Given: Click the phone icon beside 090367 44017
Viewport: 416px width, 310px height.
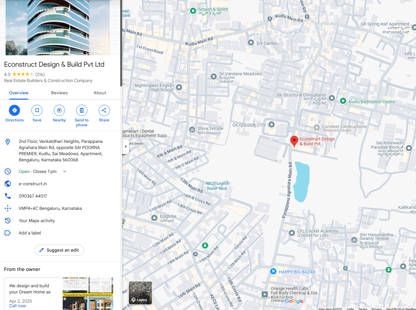Looking at the screenshot, I should 8,196.
